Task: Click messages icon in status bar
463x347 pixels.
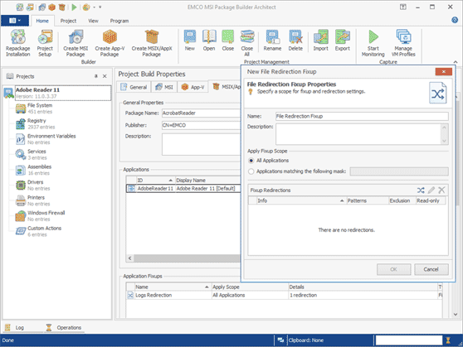Action: click(280, 340)
